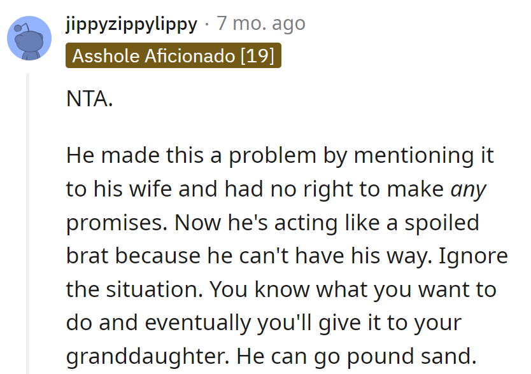Click the "7 mo. ago" timestamp
The image size is (531, 374).
[261, 24]
